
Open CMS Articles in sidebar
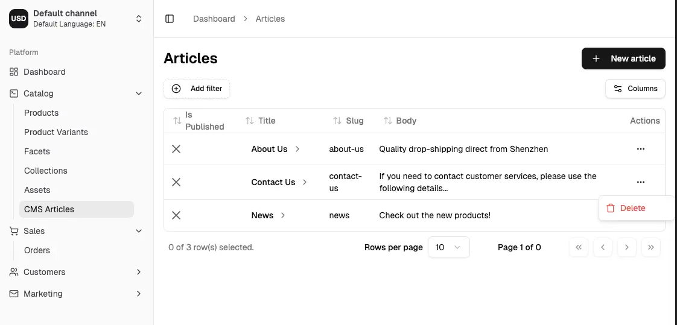49,209
